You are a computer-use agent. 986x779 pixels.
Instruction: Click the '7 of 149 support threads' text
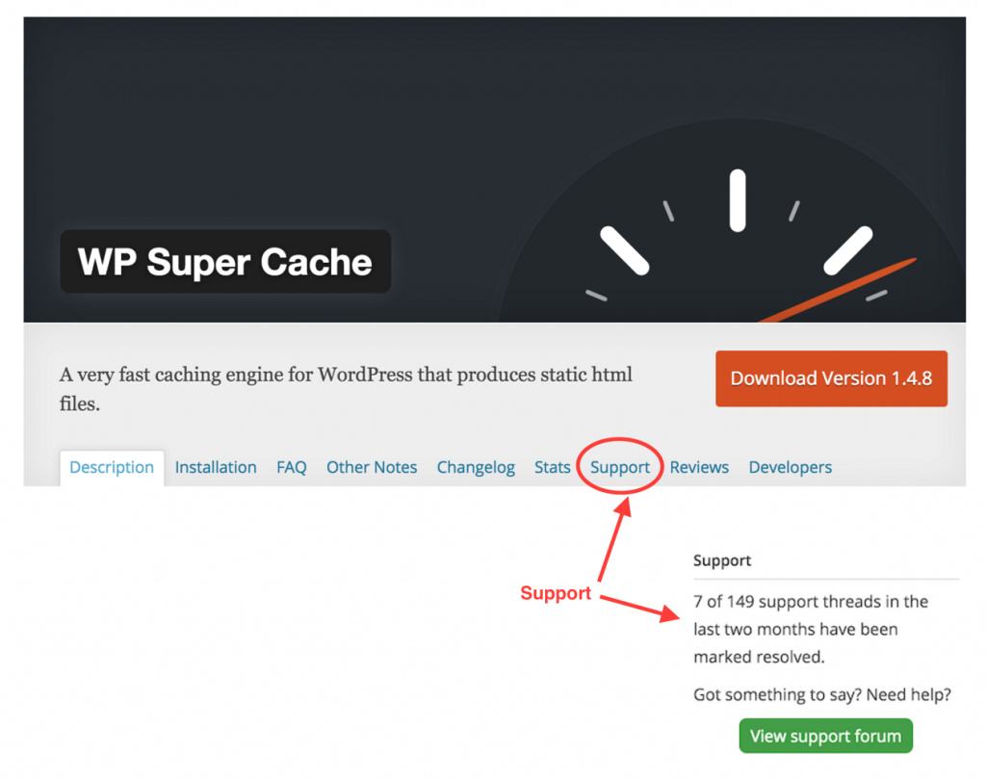[811, 629]
